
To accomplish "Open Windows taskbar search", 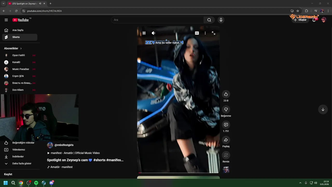I will point(13,183).
